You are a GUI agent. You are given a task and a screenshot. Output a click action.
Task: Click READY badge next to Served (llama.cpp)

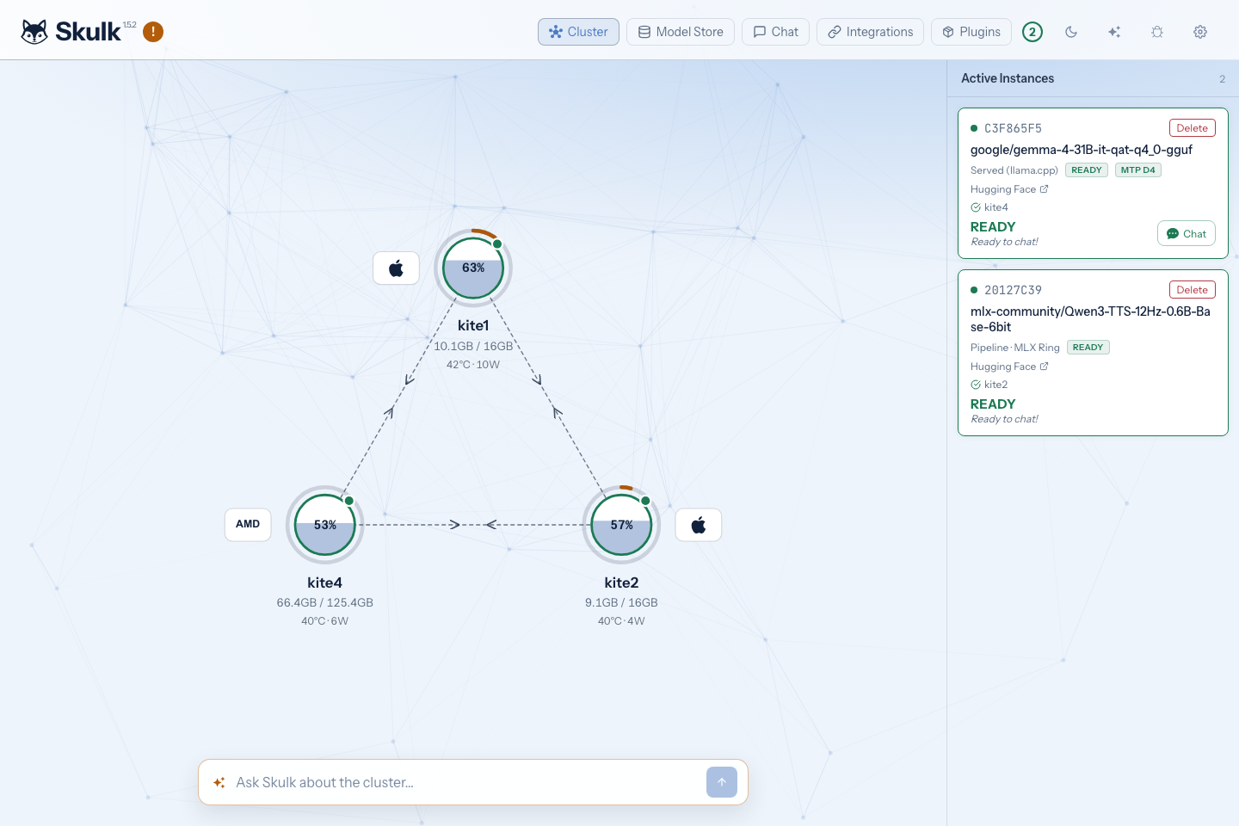[x=1087, y=170]
